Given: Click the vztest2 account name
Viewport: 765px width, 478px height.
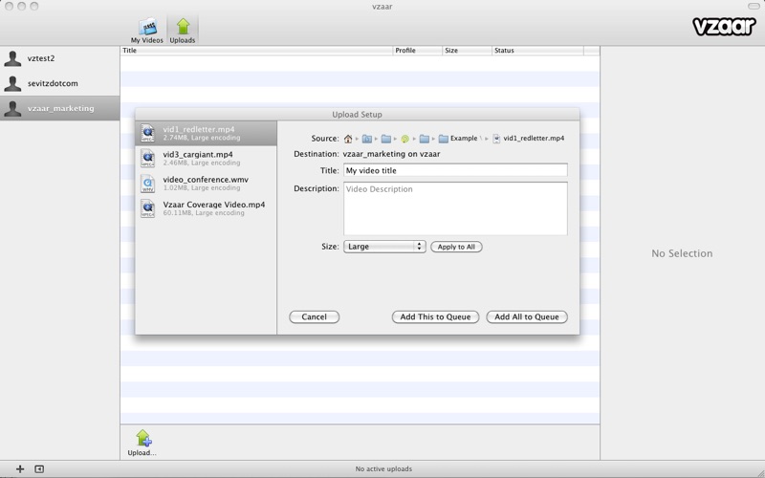Looking at the screenshot, I should pos(41,58).
